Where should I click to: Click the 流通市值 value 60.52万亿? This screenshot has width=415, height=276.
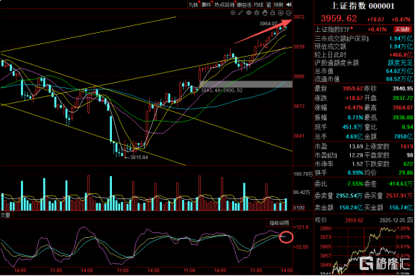(399, 79)
